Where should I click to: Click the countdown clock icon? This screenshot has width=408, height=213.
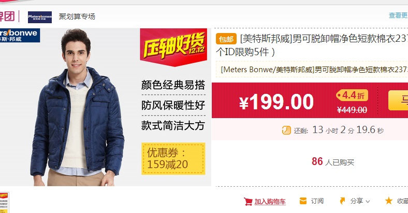[x=286, y=130]
